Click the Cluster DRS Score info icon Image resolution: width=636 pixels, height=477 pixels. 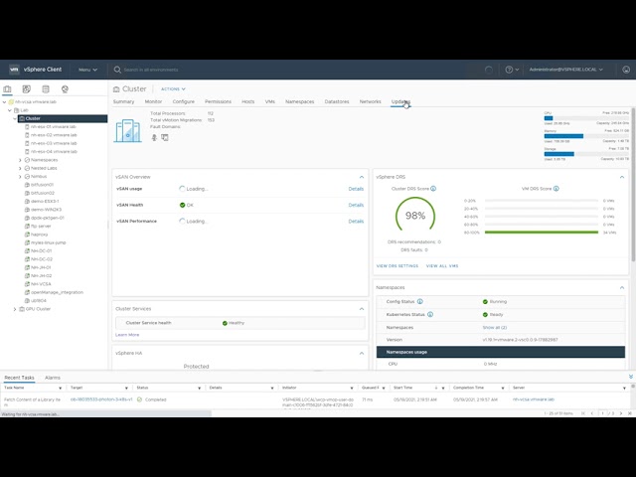click(x=433, y=188)
